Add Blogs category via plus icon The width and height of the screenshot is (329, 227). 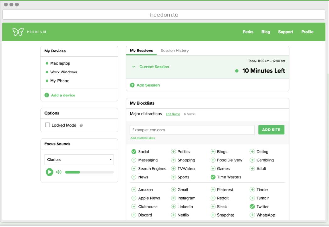click(213, 152)
